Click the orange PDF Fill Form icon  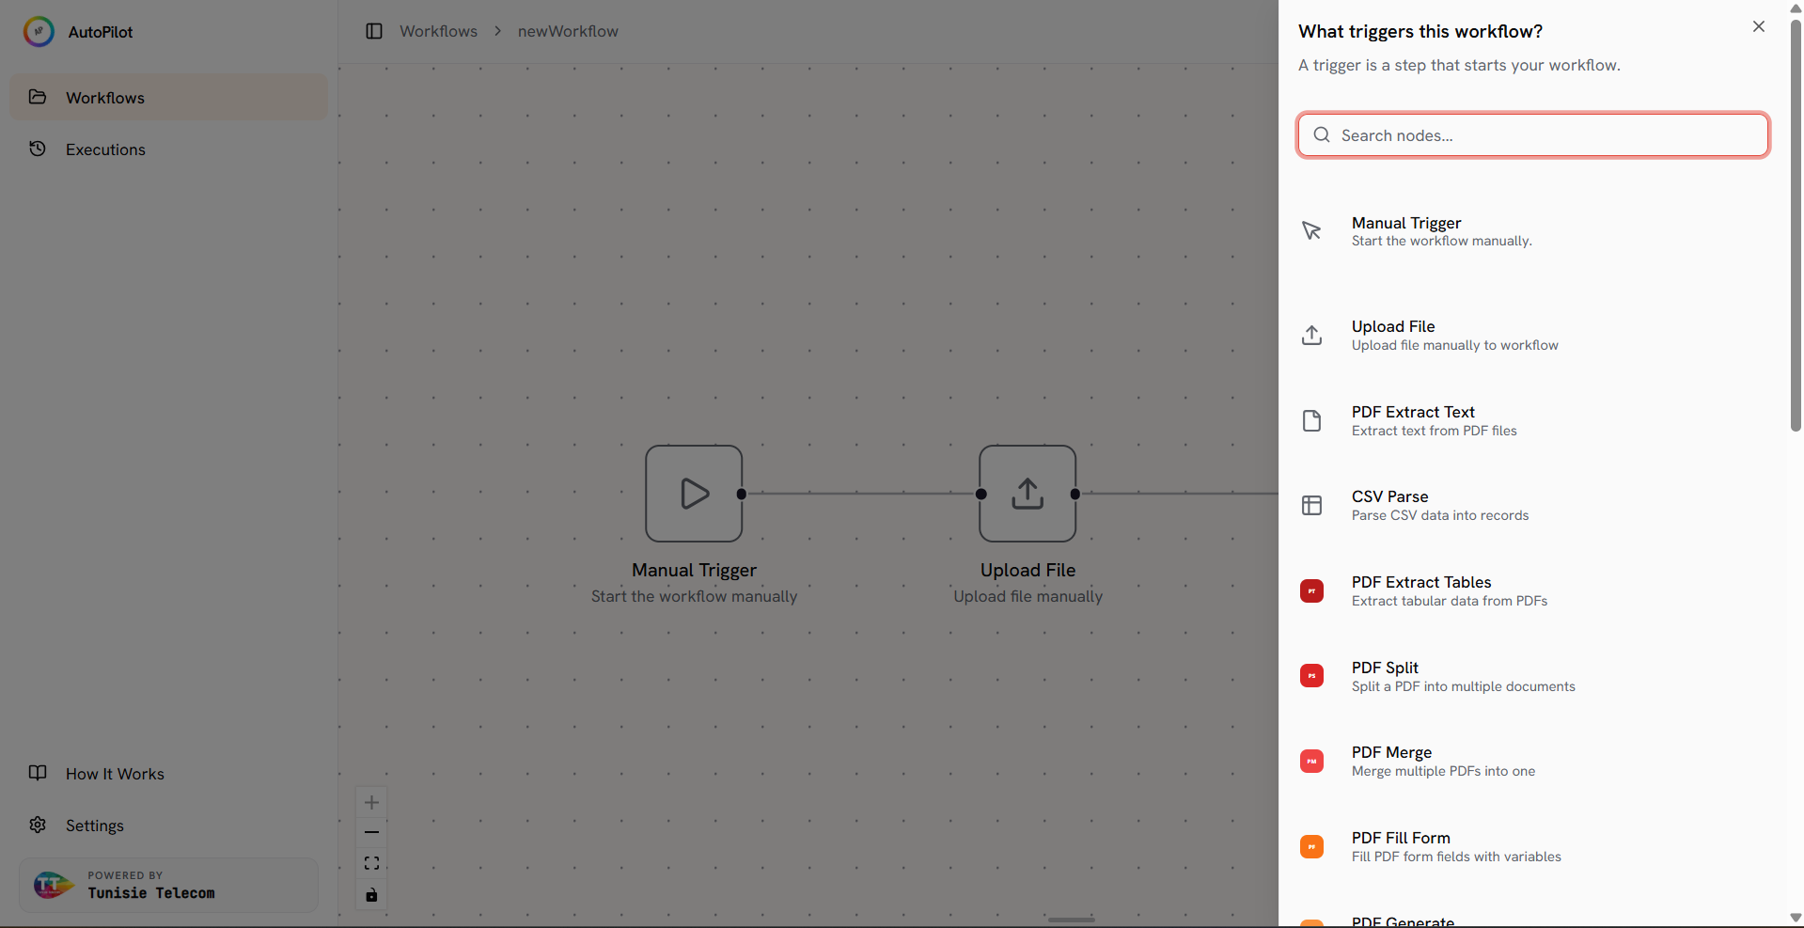(x=1311, y=846)
